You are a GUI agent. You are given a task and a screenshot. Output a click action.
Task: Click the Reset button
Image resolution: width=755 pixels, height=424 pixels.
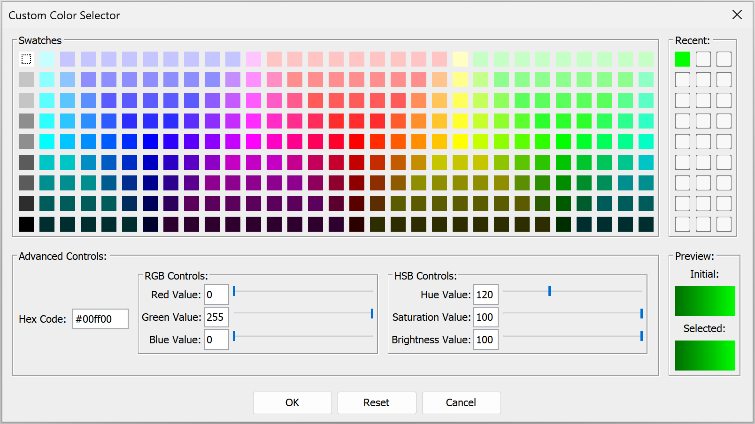click(377, 402)
